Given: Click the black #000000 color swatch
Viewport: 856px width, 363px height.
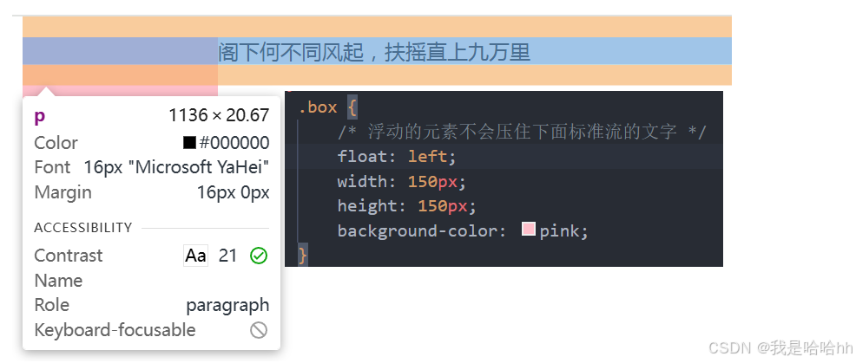Looking at the screenshot, I should [189, 143].
